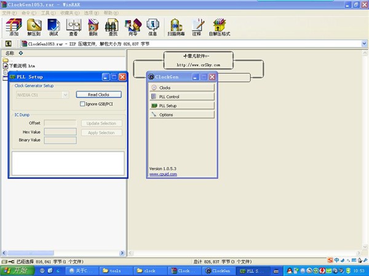Minimize the PLL Setup window
Viewport: 369px width, 276px height.
coord(106,77)
